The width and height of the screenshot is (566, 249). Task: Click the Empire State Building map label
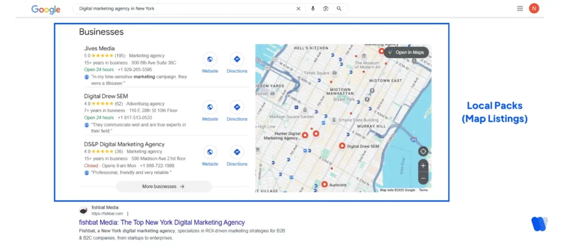point(359,120)
